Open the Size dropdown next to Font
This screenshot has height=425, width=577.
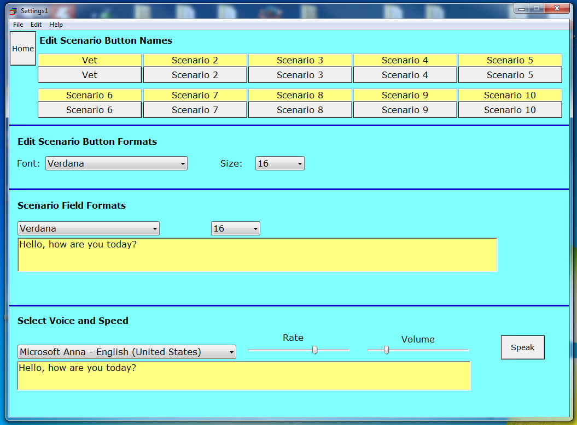point(279,163)
